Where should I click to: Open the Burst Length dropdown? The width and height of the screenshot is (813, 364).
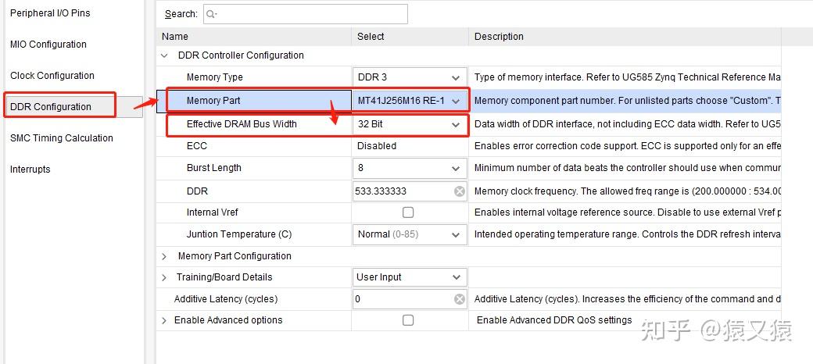456,168
